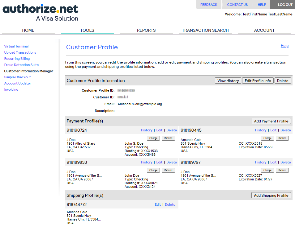Go to Transaction Search tab
The width and height of the screenshot is (295, 231).
[x=205, y=30]
